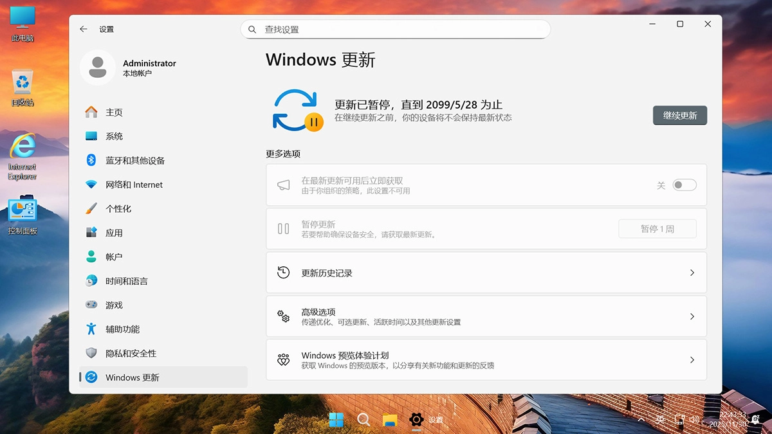Click the 暂停1周 button
This screenshot has width=772, height=434.
click(657, 228)
